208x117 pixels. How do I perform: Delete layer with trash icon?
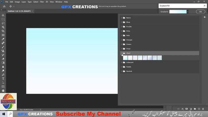(x=203, y=109)
